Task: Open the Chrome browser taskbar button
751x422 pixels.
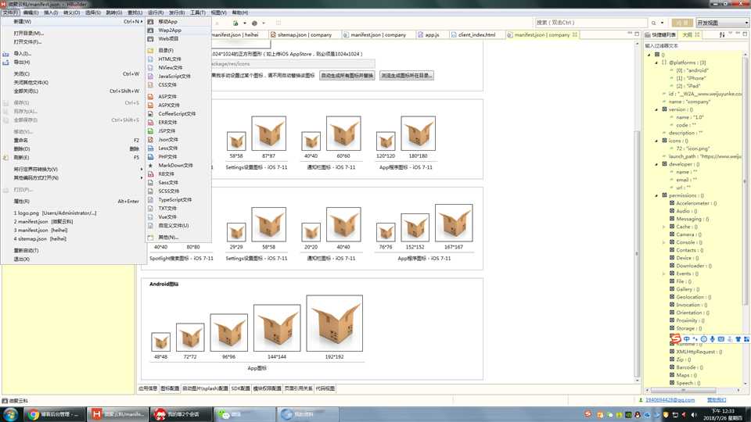Action: [55, 414]
